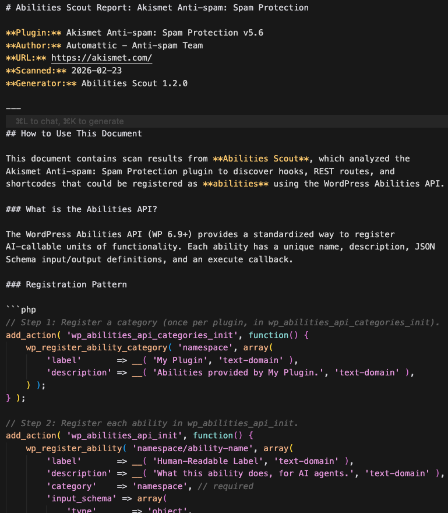The width and height of the screenshot is (448, 513).
Task: Click the '### Registration Pattern' heading
Action: [66, 284]
